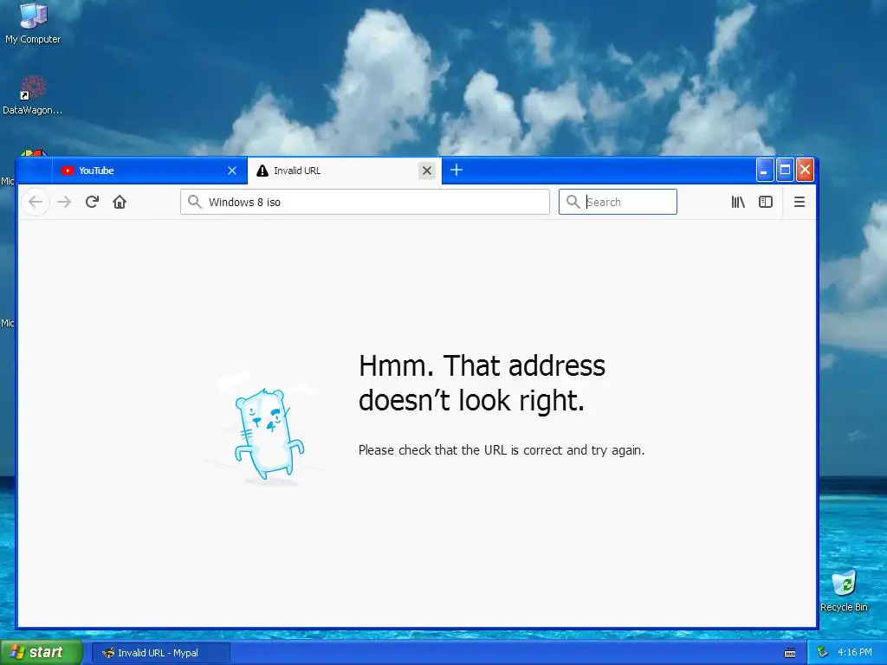Open the home page via house icon

click(120, 202)
